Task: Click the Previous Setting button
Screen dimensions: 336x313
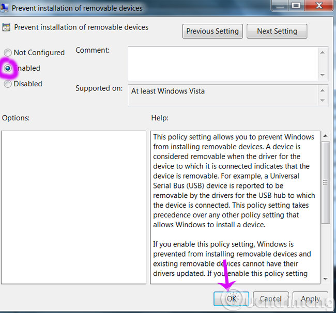Action: [x=212, y=32]
